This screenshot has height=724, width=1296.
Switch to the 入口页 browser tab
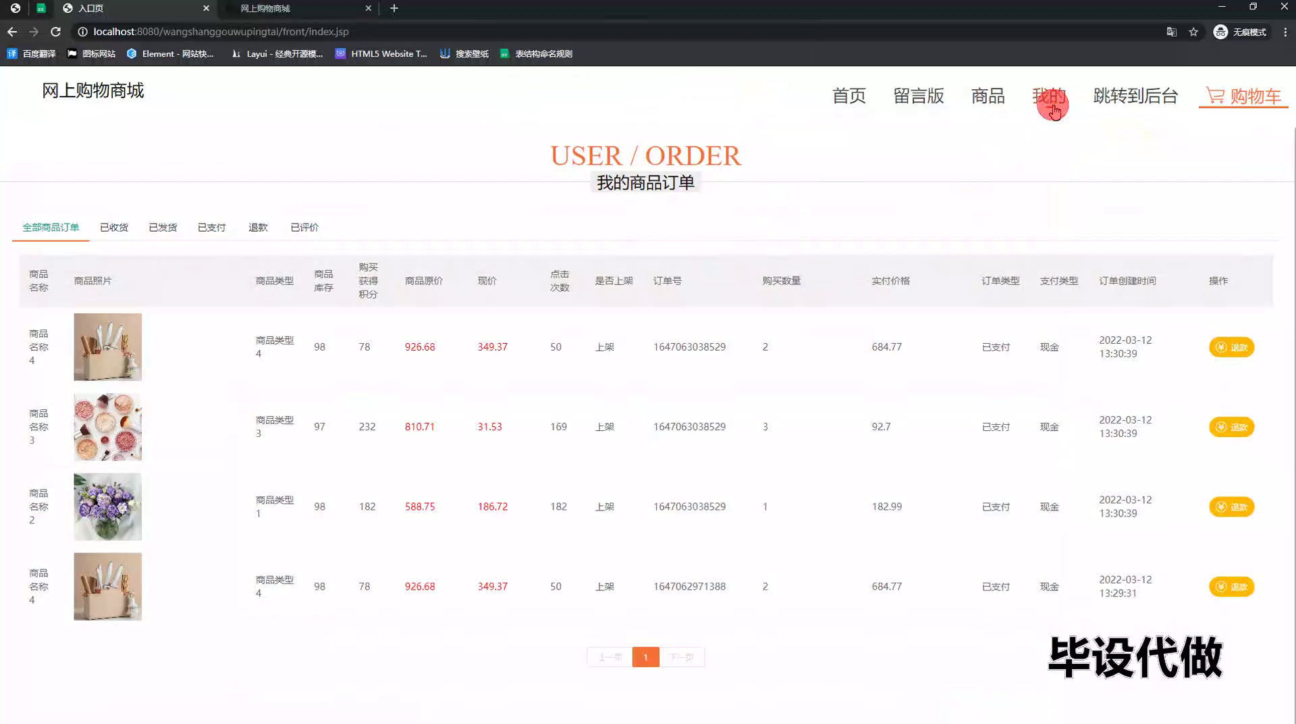(x=135, y=8)
